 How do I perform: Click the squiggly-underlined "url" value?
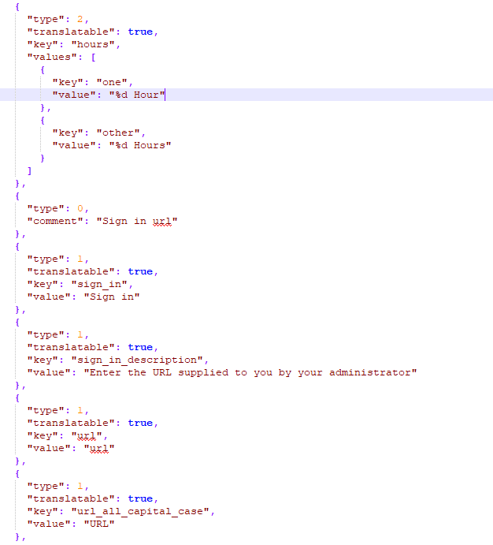pyautogui.click(x=99, y=448)
